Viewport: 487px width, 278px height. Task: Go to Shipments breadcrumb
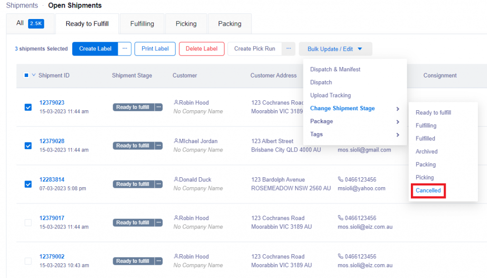click(x=22, y=5)
